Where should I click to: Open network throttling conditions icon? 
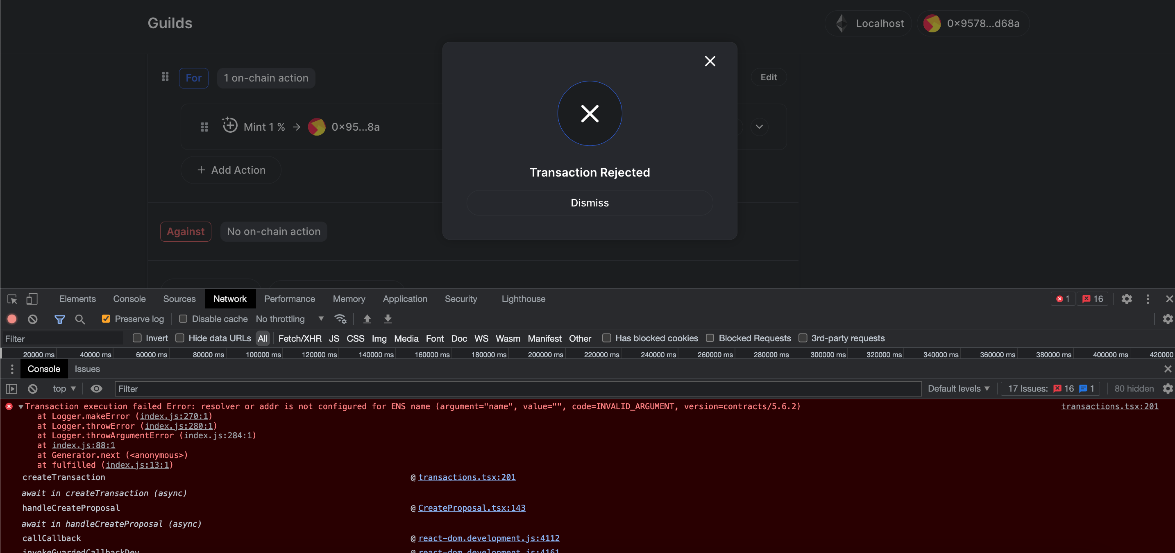click(x=340, y=319)
